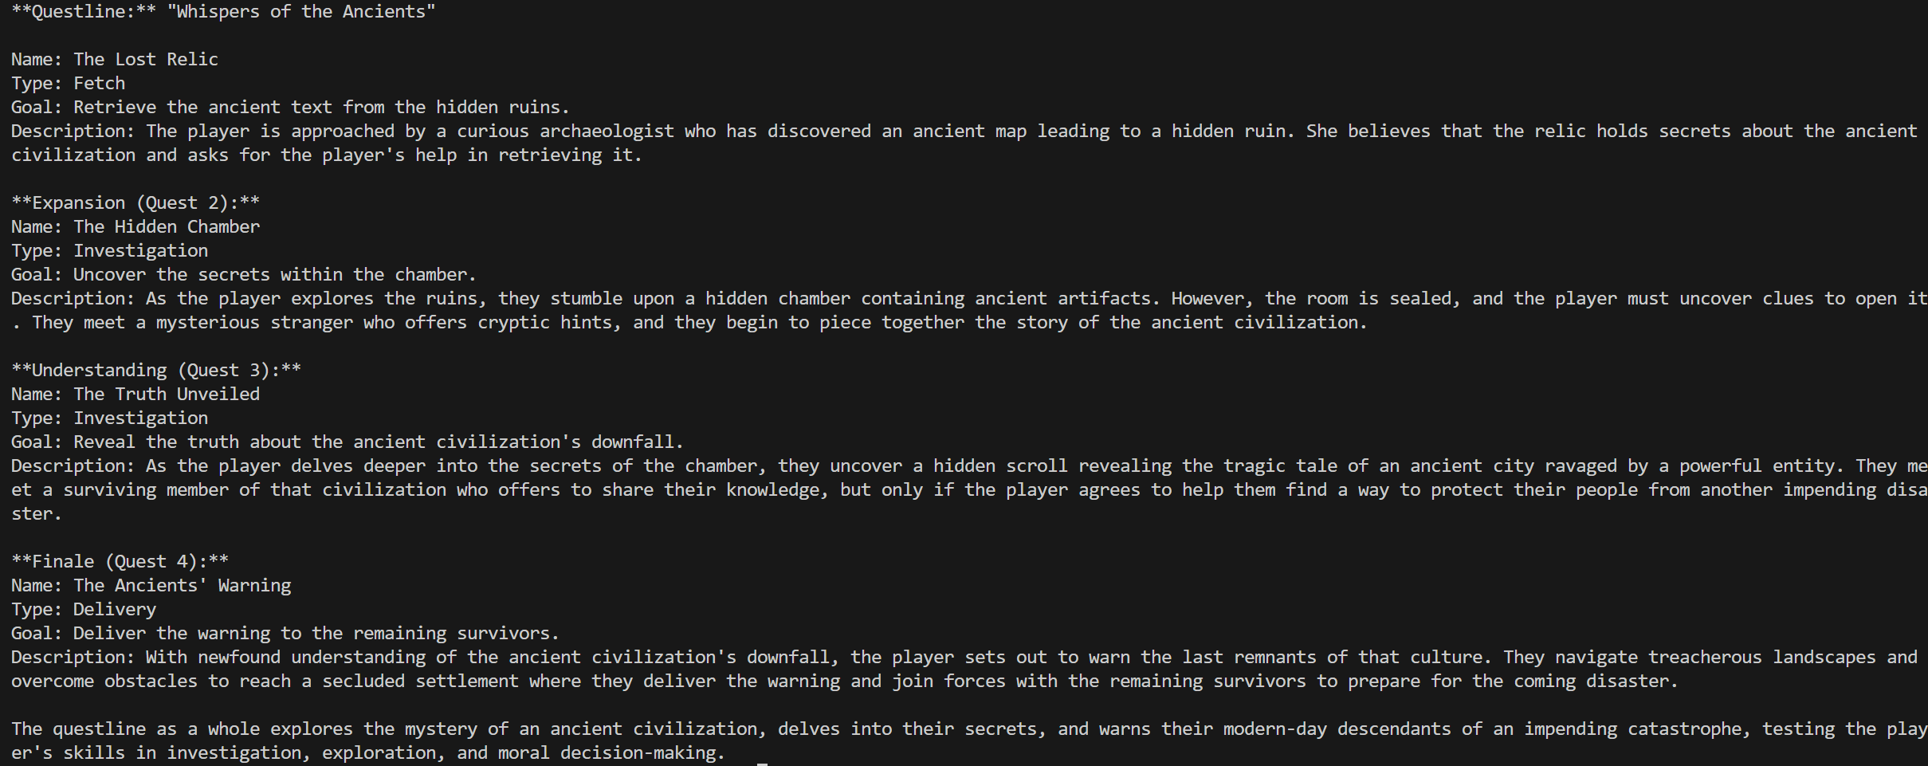The width and height of the screenshot is (1928, 766).
Task: Click the goal "Retrieve the ancient text"
Action: click(203, 108)
